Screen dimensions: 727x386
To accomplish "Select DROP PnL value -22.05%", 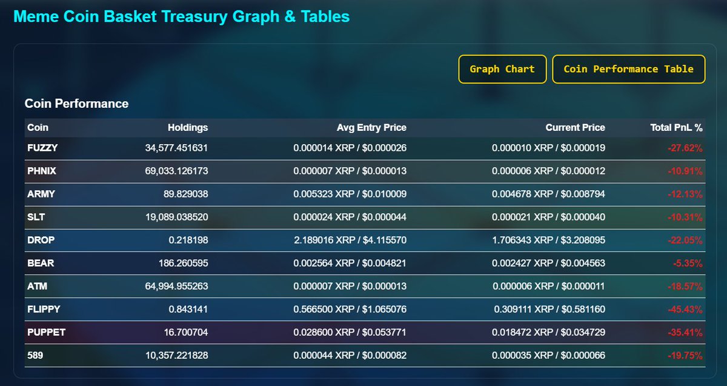I will tap(685, 240).
